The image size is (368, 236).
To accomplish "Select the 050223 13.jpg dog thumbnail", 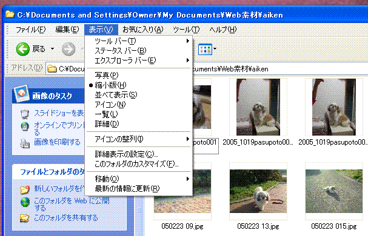I will (258, 191).
